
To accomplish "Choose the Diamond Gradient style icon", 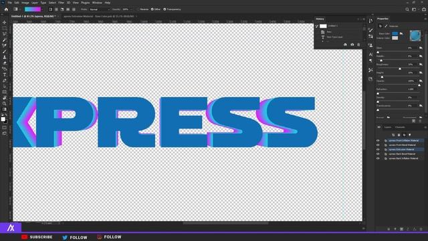I will coord(74,9).
